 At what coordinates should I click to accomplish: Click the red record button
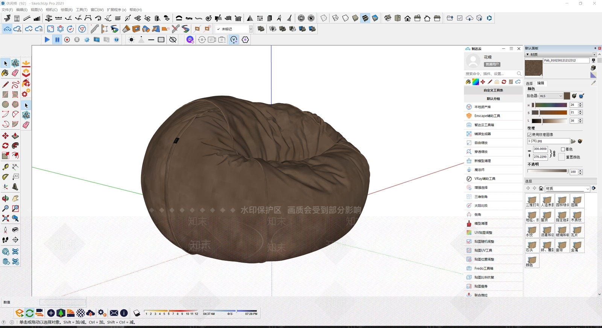click(67, 39)
